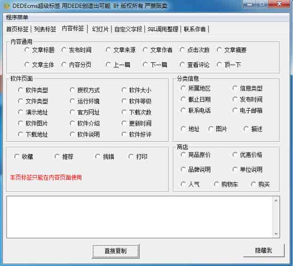The image size is (293, 266).
Task: Select the 文章标题 radio button
Action: click(39, 50)
